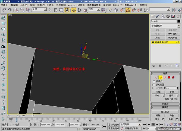The width and height of the screenshot is (182, 131).
Task: Open the 修改器 menu
Action: (x=61, y=5)
